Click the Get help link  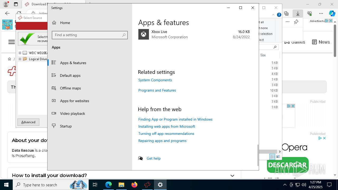click(154, 158)
